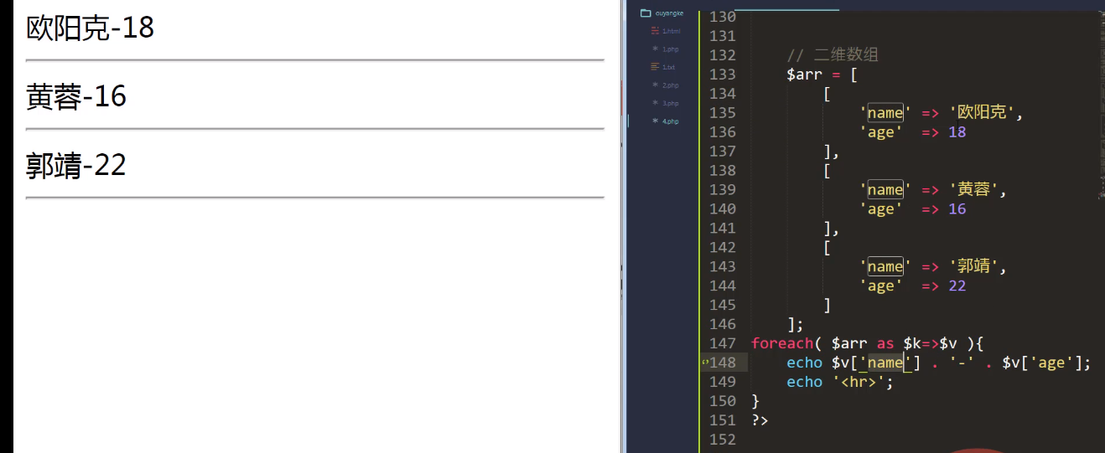Select ouyangke folder name in sidebar
Image resolution: width=1105 pixels, height=453 pixels.
669,13
